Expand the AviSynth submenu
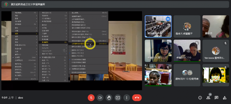Image resolution: width=231 pixels, height=104 pixels. [x=53, y=48]
